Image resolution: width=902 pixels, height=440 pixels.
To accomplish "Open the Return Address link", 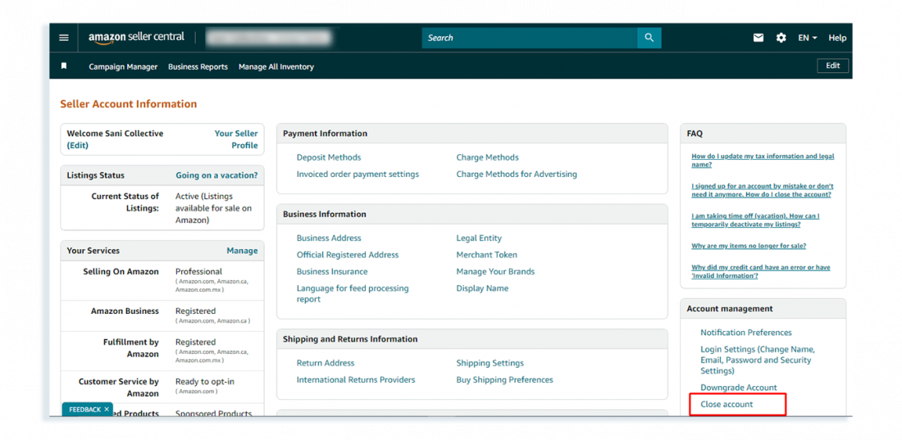I will pyautogui.click(x=326, y=363).
